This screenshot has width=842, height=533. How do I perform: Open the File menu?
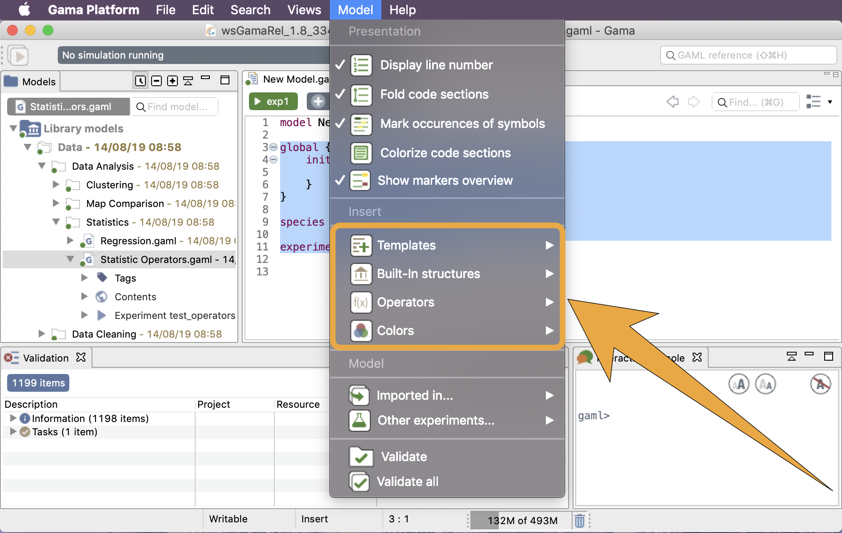(x=165, y=10)
